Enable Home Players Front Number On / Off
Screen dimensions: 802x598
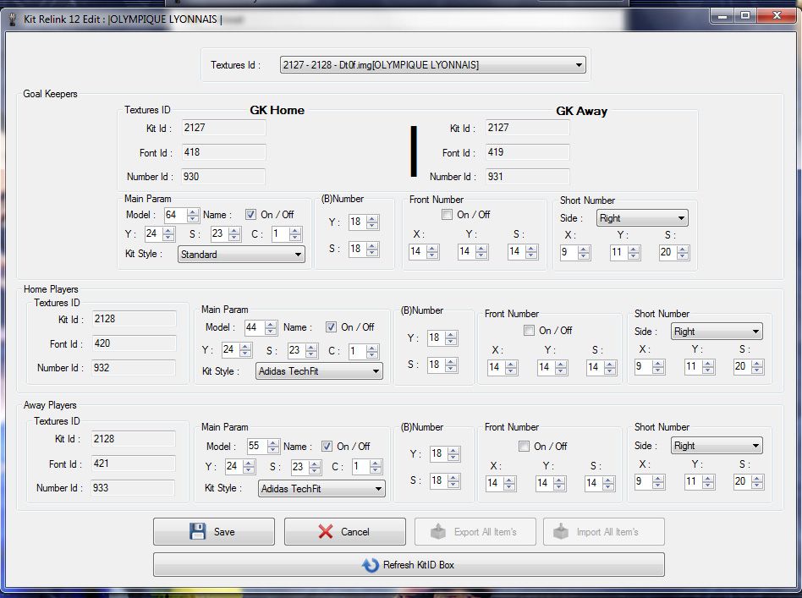[x=529, y=331]
